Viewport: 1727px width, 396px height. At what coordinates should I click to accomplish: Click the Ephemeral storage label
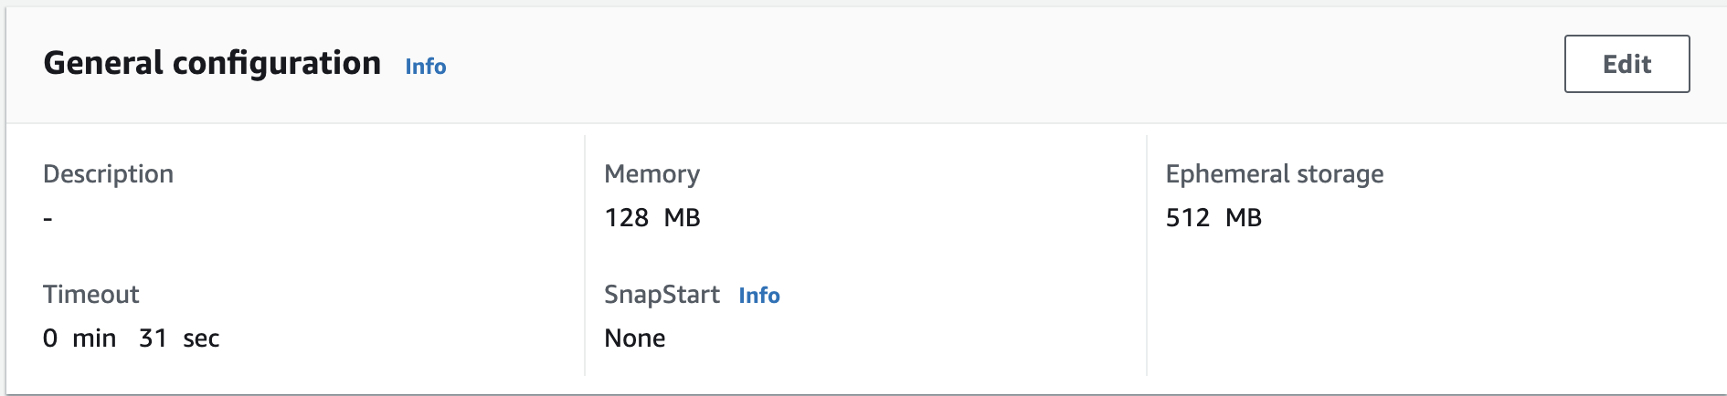pyautogui.click(x=1274, y=173)
